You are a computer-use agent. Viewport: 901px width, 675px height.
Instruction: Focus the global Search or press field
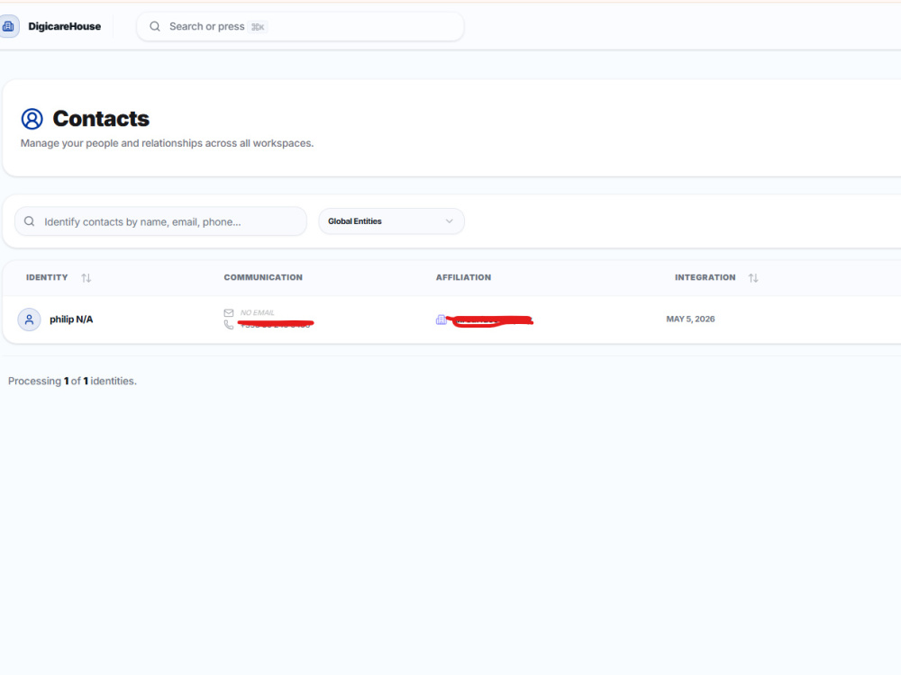coord(300,26)
